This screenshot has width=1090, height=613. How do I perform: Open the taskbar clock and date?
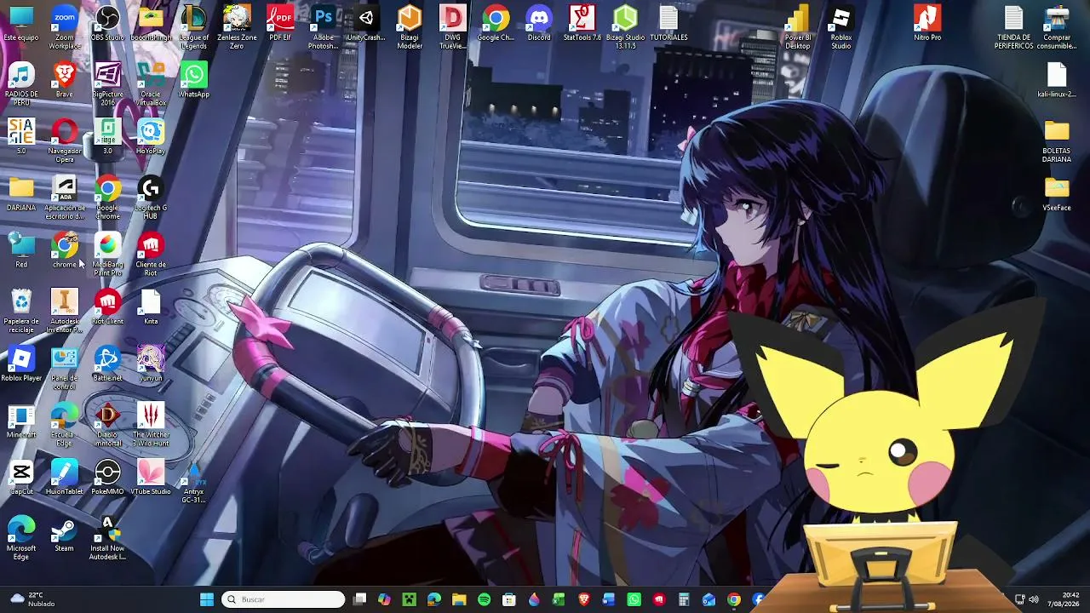(1064, 599)
